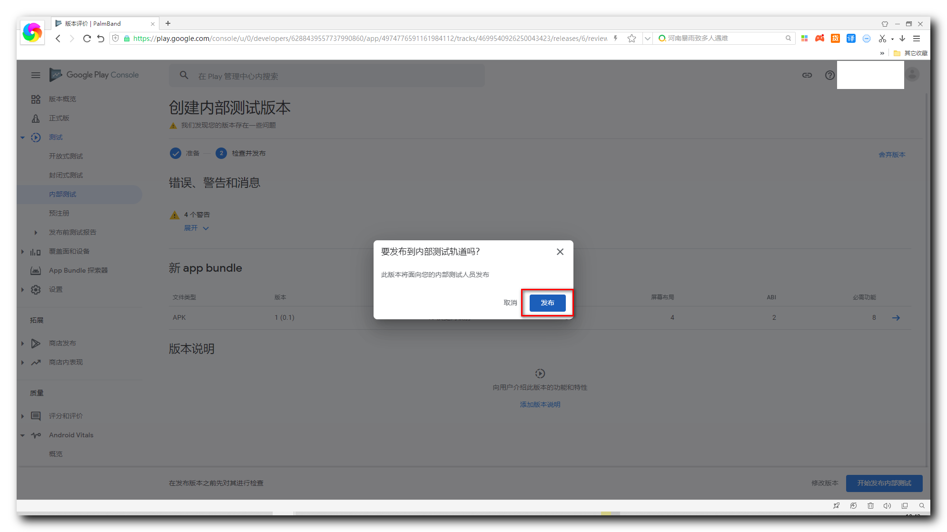Click the 检查并发布 step 2 tab
947x532 pixels.
[x=241, y=153]
